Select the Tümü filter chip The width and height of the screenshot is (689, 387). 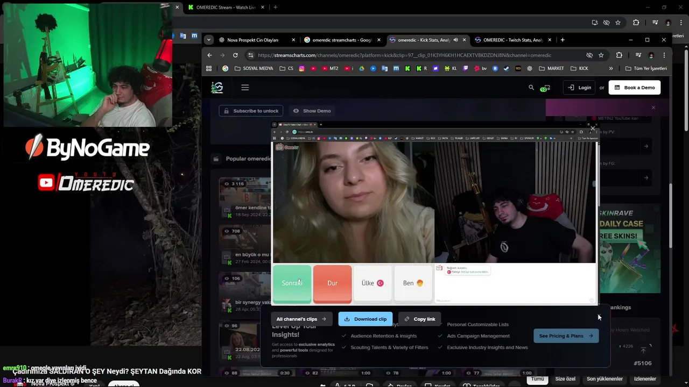(x=537, y=379)
